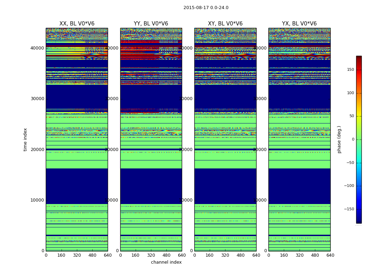The image size is (367, 279).
Task: Click the figure title 2015-08-17 0.0-24.0
Action: [x=206, y=8]
